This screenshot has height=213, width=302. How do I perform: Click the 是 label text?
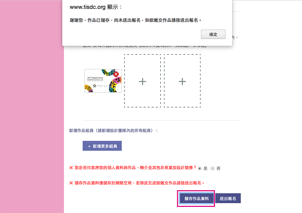(x=205, y=168)
